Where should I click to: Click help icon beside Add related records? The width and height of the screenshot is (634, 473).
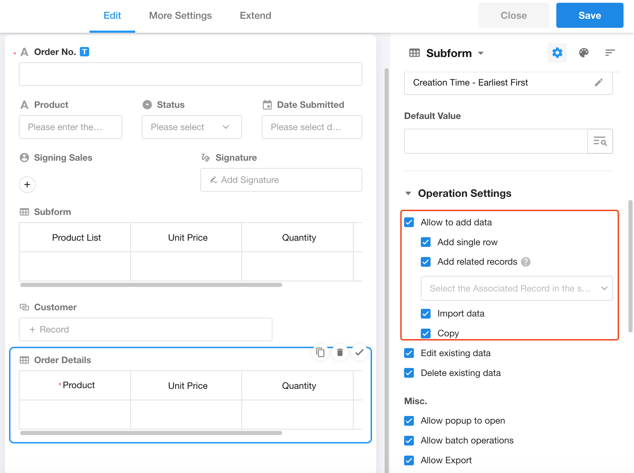[526, 262]
